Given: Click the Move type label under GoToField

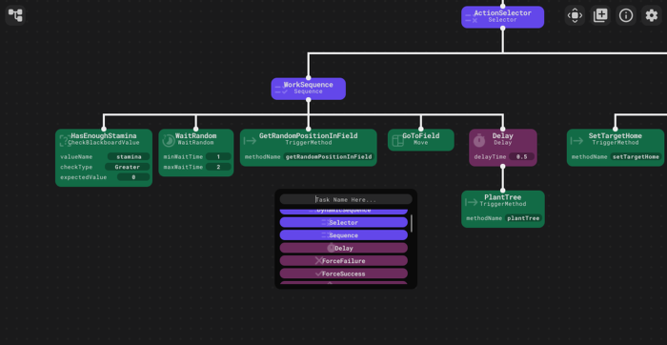Looking at the screenshot, I should [x=421, y=143].
